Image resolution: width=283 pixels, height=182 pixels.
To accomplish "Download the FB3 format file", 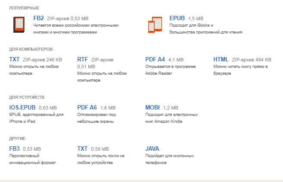I will click(x=14, y=149).
